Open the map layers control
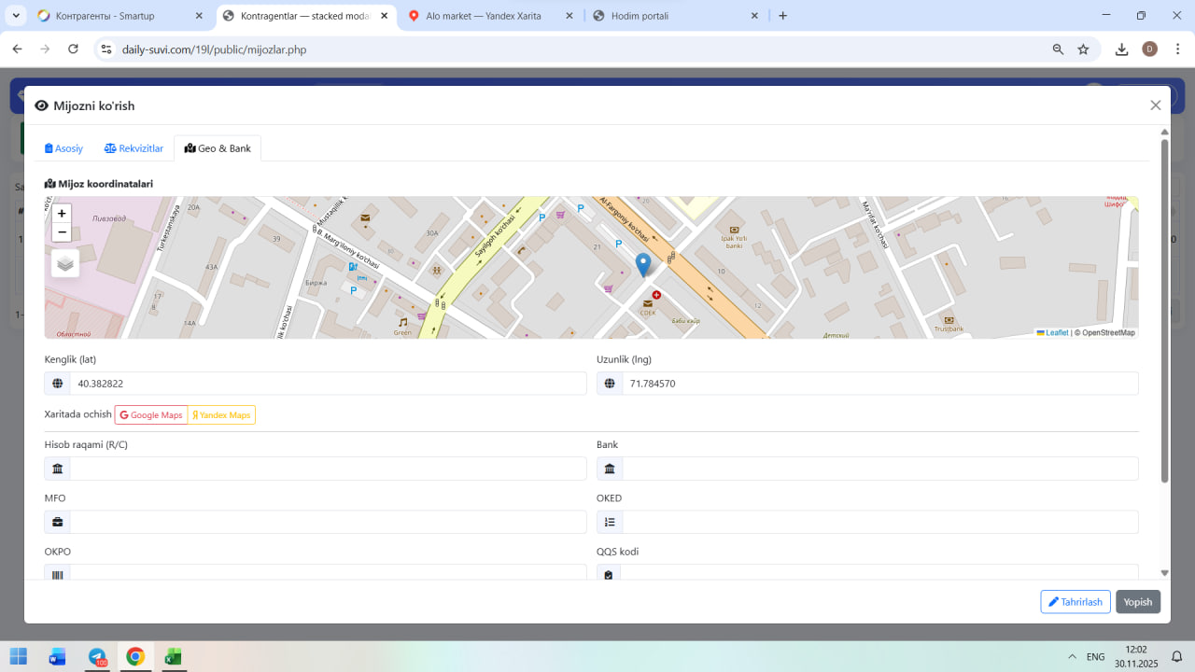This screenshot has height=672, width=1195. point(65,263)
